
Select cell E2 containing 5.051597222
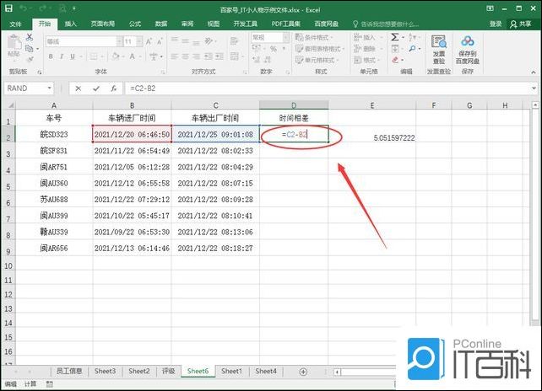click(372, 137)
